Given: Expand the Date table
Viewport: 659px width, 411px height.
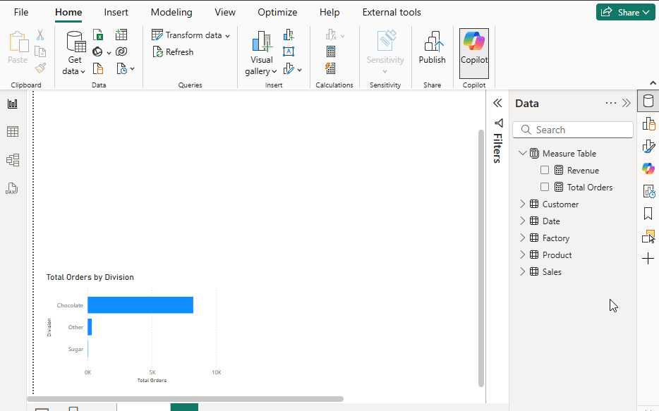Looking at the screenshot, I should click(522, 221).
